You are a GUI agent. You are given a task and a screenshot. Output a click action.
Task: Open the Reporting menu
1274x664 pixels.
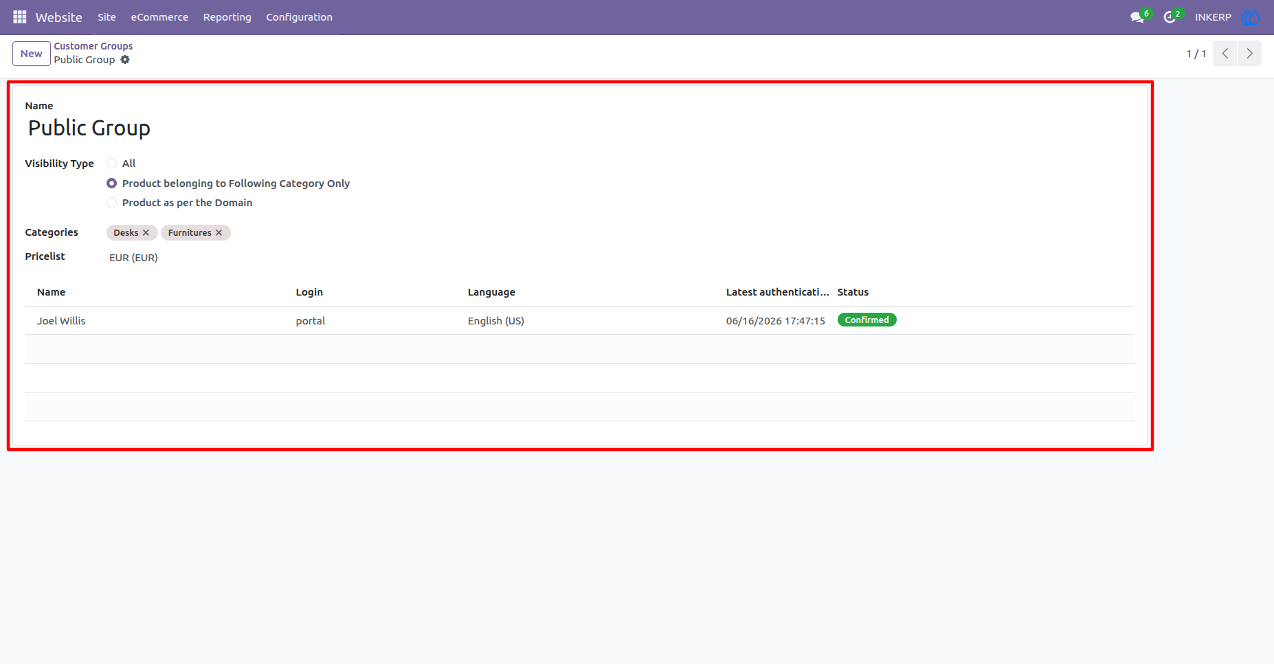click(227, 17)
